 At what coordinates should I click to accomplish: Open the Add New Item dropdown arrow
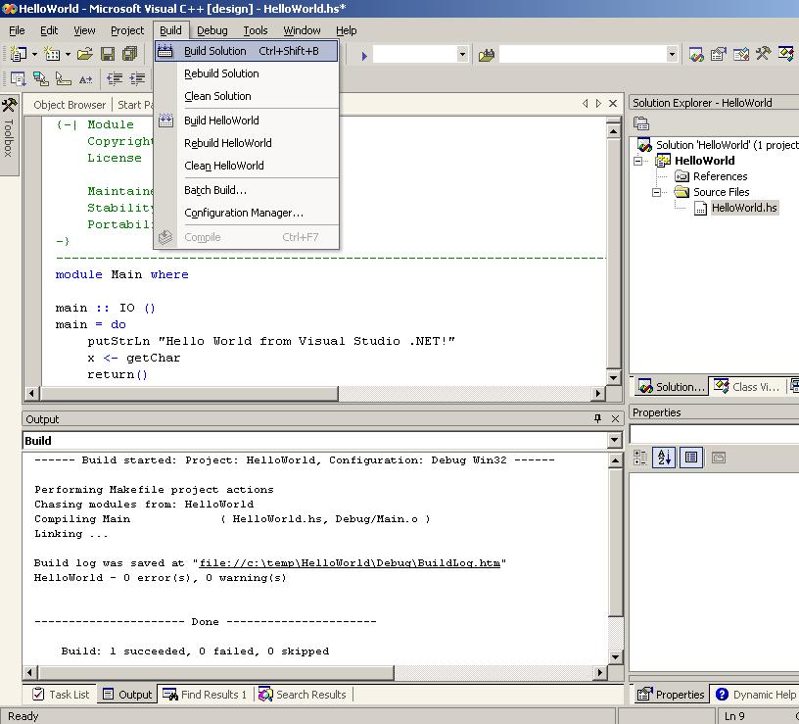coord(68,54)
